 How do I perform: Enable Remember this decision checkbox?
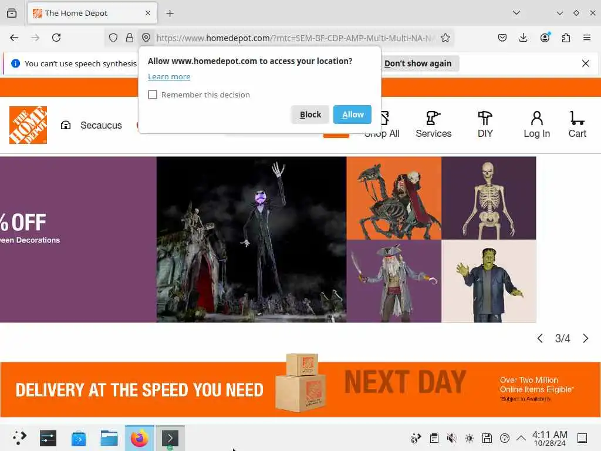tap(153, 95)
